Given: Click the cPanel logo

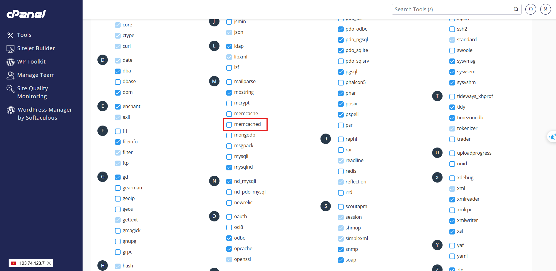Looking at the screenshot, I should click(x=26, y=14).
